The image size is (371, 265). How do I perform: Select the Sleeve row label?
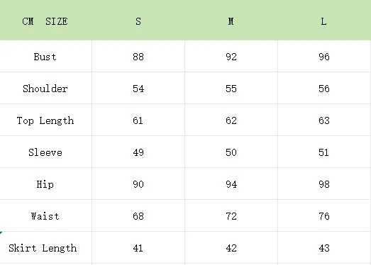point(45,152)
